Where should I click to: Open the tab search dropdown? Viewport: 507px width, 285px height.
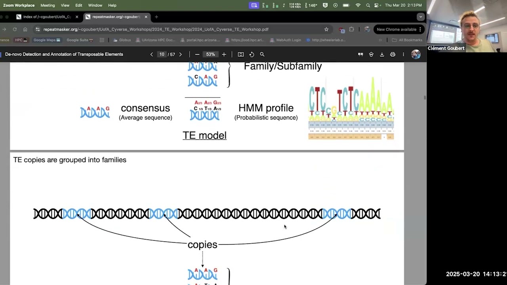pos(421,17)
